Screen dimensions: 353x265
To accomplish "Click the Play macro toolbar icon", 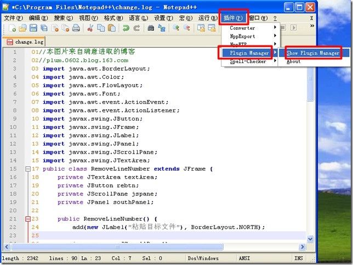I will [x=293, y=28].
